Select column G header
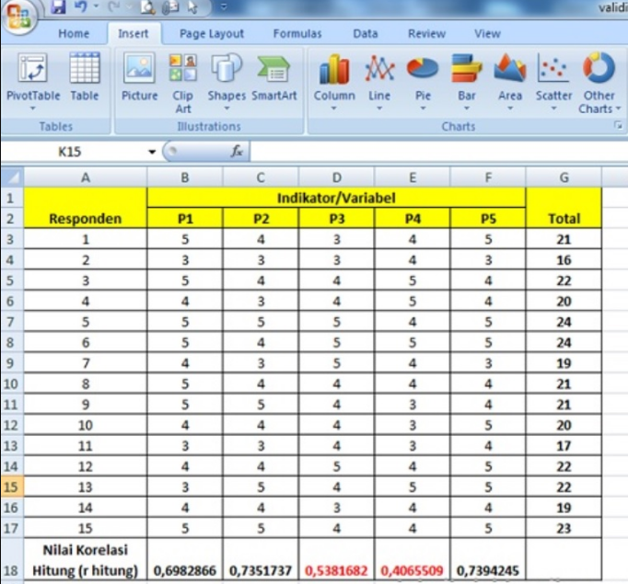The image size is (628, 584). 564,177
